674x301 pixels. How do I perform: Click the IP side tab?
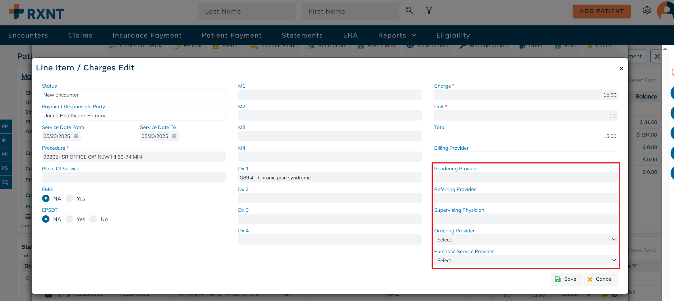tap(6, 140)
